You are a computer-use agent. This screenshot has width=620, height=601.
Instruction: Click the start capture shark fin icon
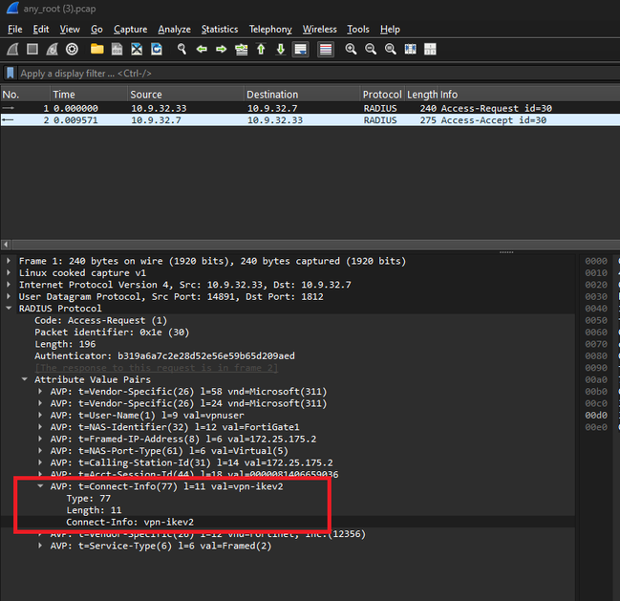point(11,50)
